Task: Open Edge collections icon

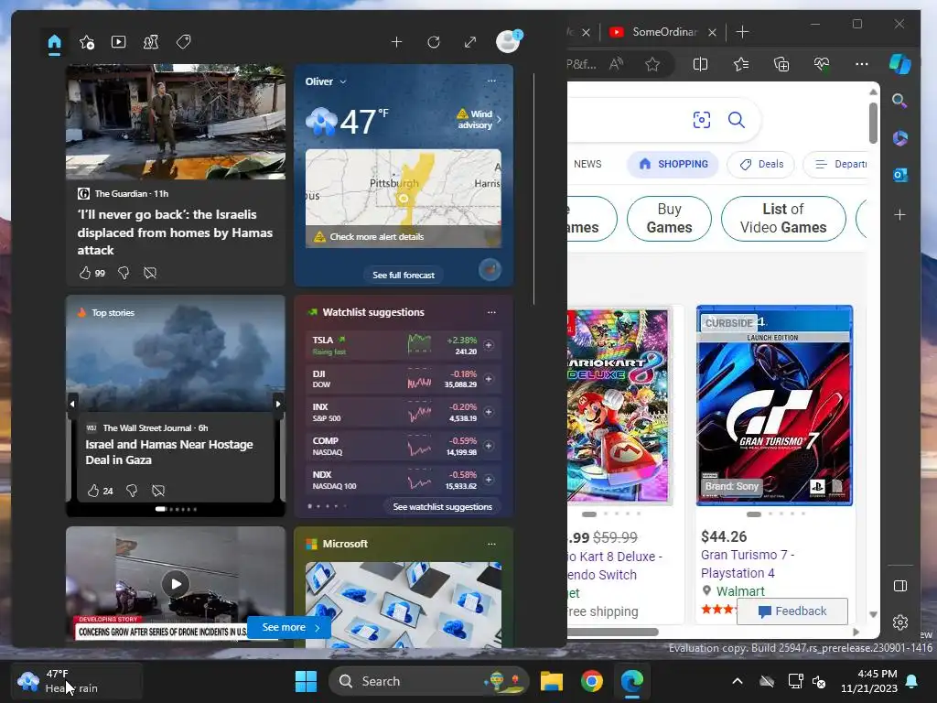Action: [x=781, y=64]
